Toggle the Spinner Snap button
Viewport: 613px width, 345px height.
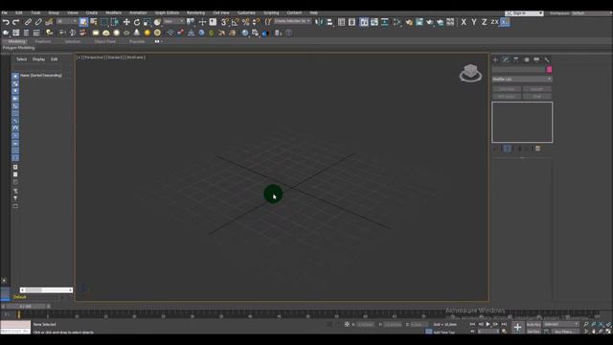point(256,22)
